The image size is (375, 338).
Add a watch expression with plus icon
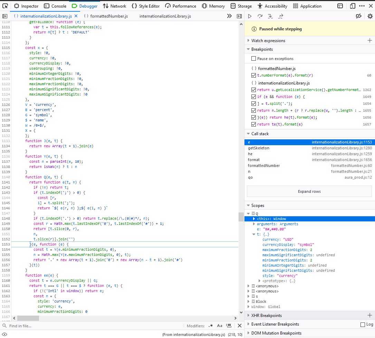point(370,41)
